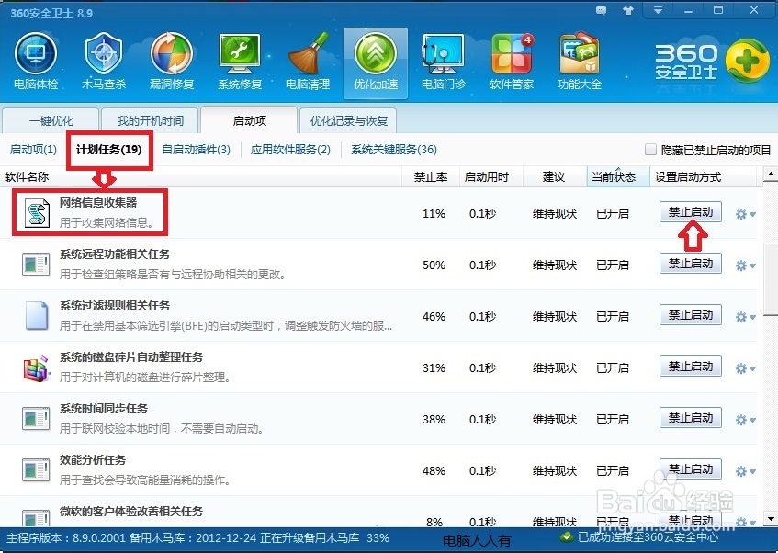Open 电脑清理 cleanup tool
778x553 pixels.
tap(308, 57)
